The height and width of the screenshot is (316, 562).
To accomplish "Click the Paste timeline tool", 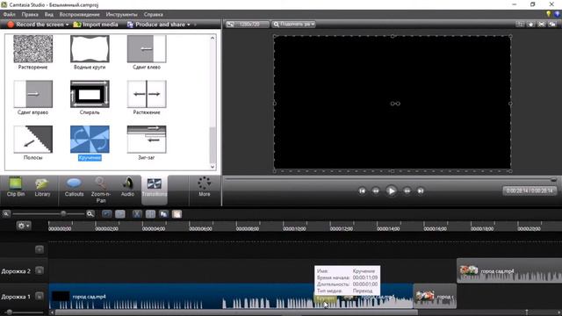I will click(177, 214).
